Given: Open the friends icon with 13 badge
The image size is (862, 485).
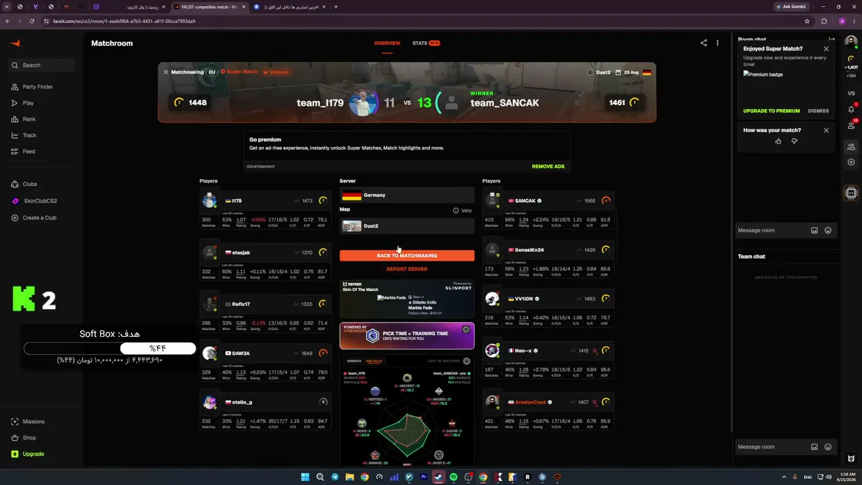Looking at the screenshot, I should point(851,125).
